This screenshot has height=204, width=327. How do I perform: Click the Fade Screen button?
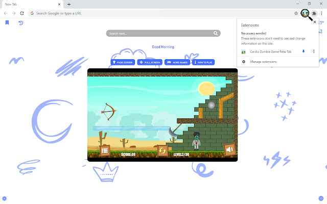(123, 62)
